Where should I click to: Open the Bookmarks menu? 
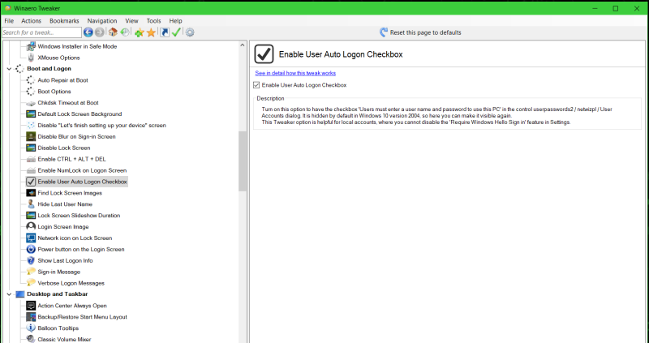(64, 21)
